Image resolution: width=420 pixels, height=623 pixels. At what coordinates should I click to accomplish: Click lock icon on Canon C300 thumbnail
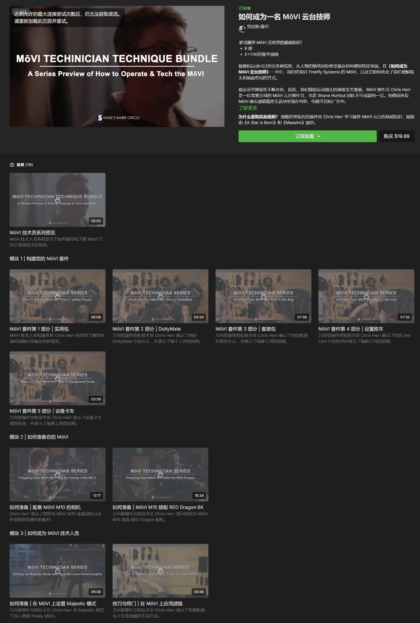pos(57,474)
